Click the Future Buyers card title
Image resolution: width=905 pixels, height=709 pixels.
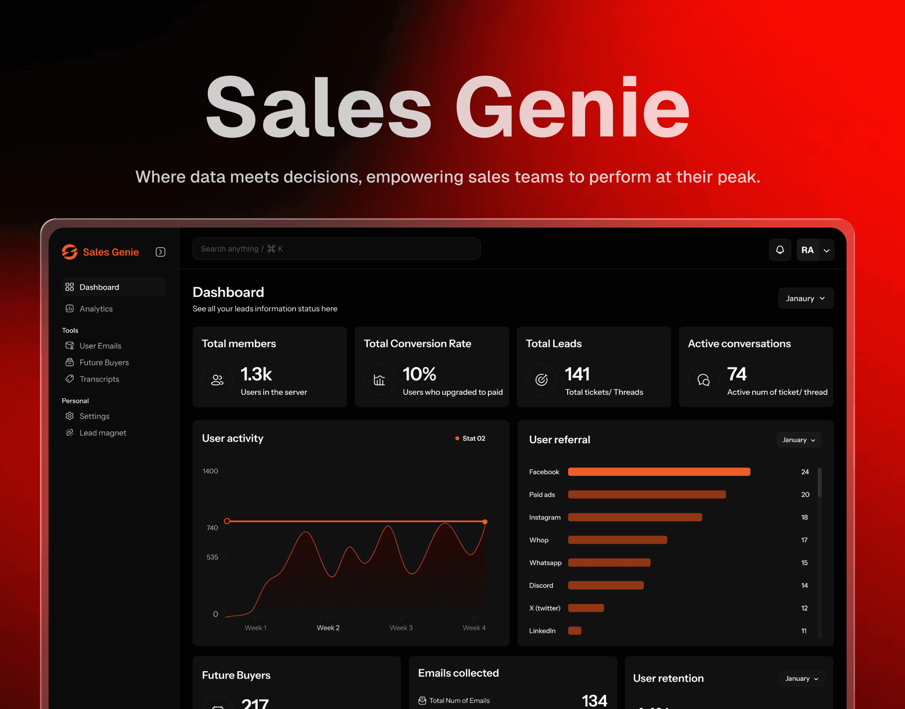(x=236, y=676)
